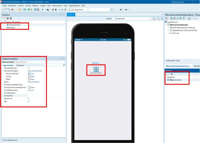Click the pin icon of Objektinspektor panel

61,58
